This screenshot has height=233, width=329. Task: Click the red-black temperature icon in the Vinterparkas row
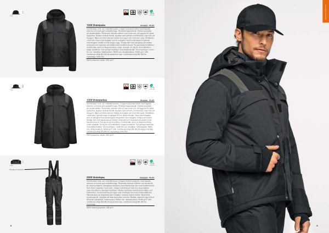126,86
